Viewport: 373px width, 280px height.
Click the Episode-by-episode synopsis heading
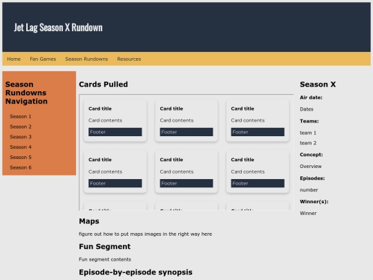pos(135,272)
